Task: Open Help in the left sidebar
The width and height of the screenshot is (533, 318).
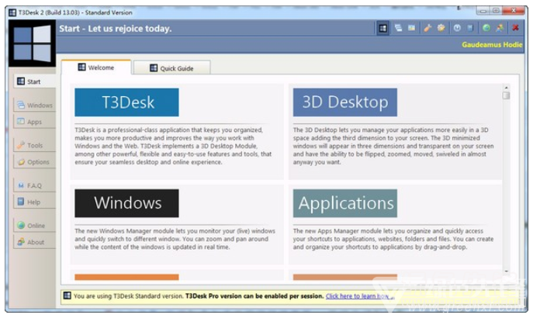Action: (34, 202)
